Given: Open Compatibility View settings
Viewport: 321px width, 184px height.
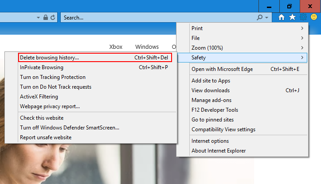Looking at the screenshot, I should click(242, 129).
